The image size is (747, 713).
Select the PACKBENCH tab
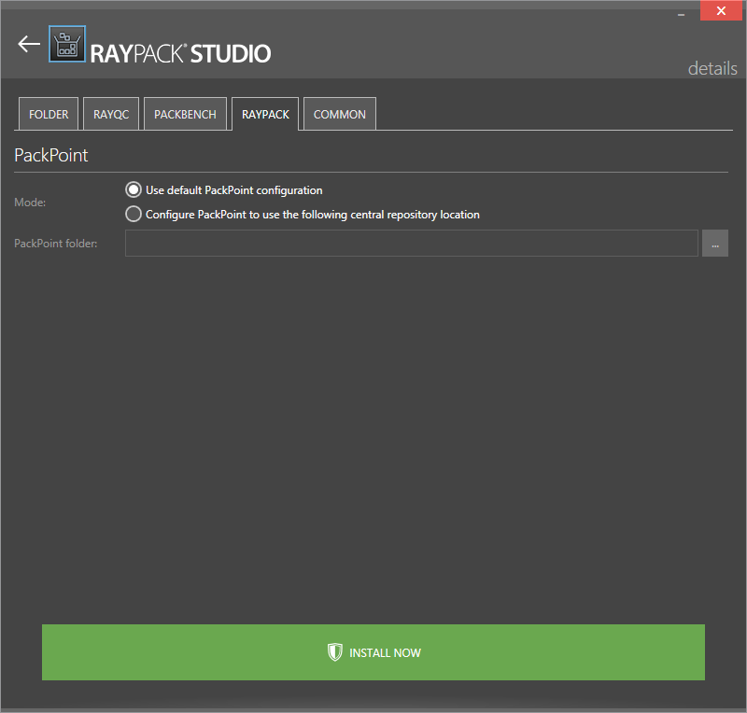point(185,114)
